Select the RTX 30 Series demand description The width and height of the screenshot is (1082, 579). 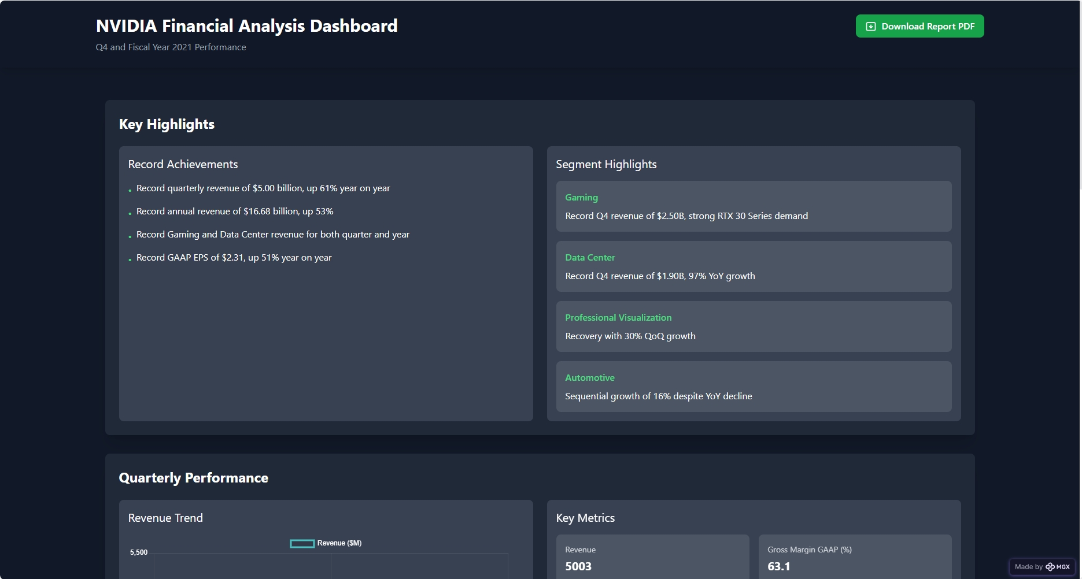[686, 216]
